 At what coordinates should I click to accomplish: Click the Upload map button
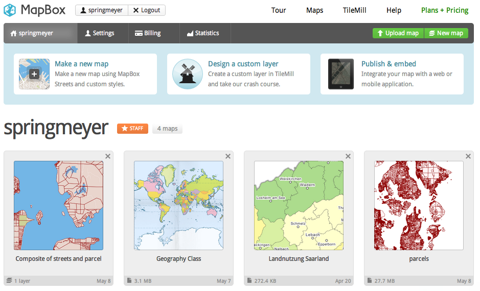pos(398,33)
